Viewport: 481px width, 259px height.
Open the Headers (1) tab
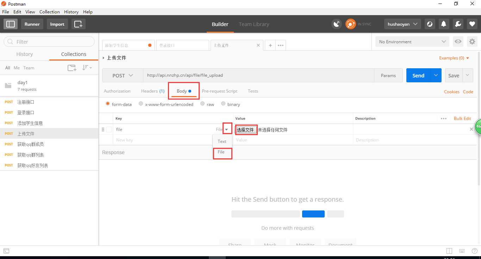coord(152,91)
